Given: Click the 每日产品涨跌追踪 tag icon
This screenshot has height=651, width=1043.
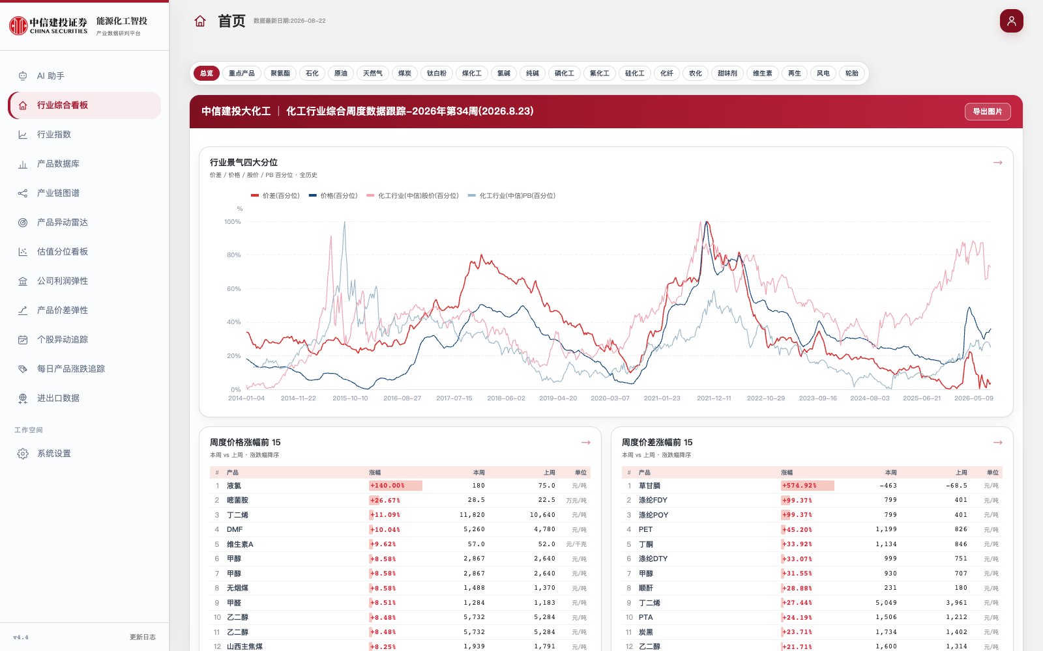Looking at the screenshot, I should [23, 369].
